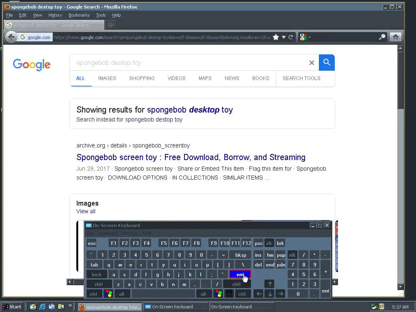416x312 pixels.
Task: Switch to the NEWS search tab
Action: click(232, 78)
